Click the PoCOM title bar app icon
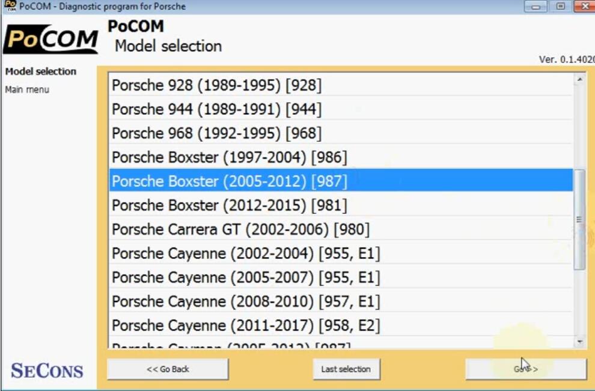The height and width of the screenshot is (391, 595). (x=10, y=5)
